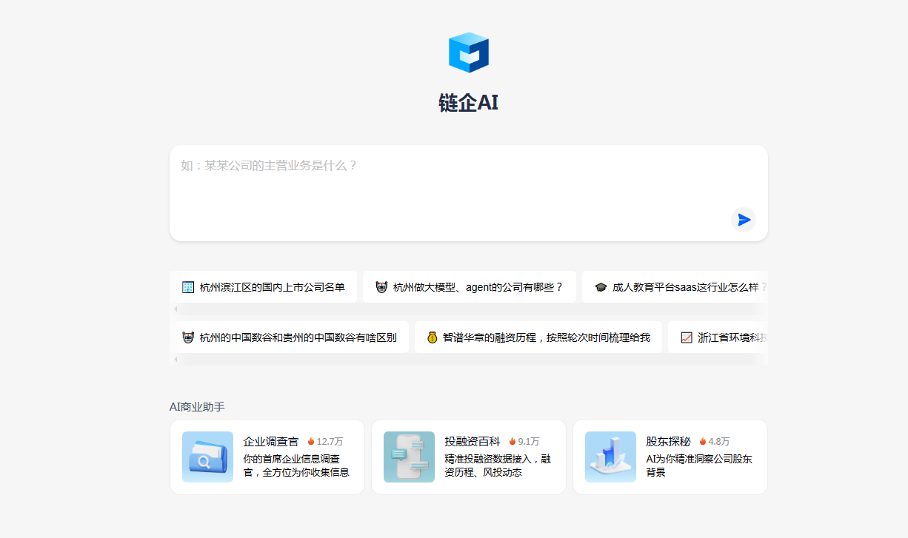Click building icon beside 杭州滨江区 suggestion
This screenshot has height=538, width=908.
pos(188,287)
